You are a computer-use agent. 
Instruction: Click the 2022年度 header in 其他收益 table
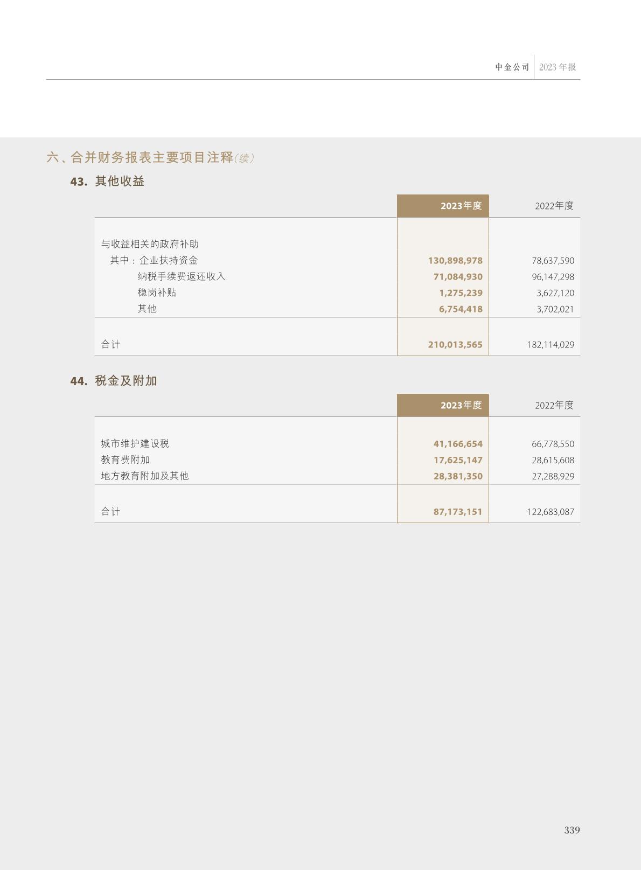pos(554,206)
